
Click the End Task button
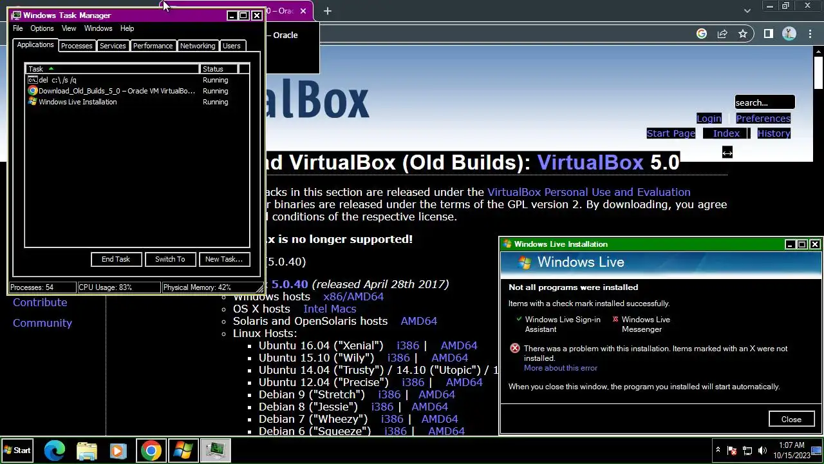[116, 259]
